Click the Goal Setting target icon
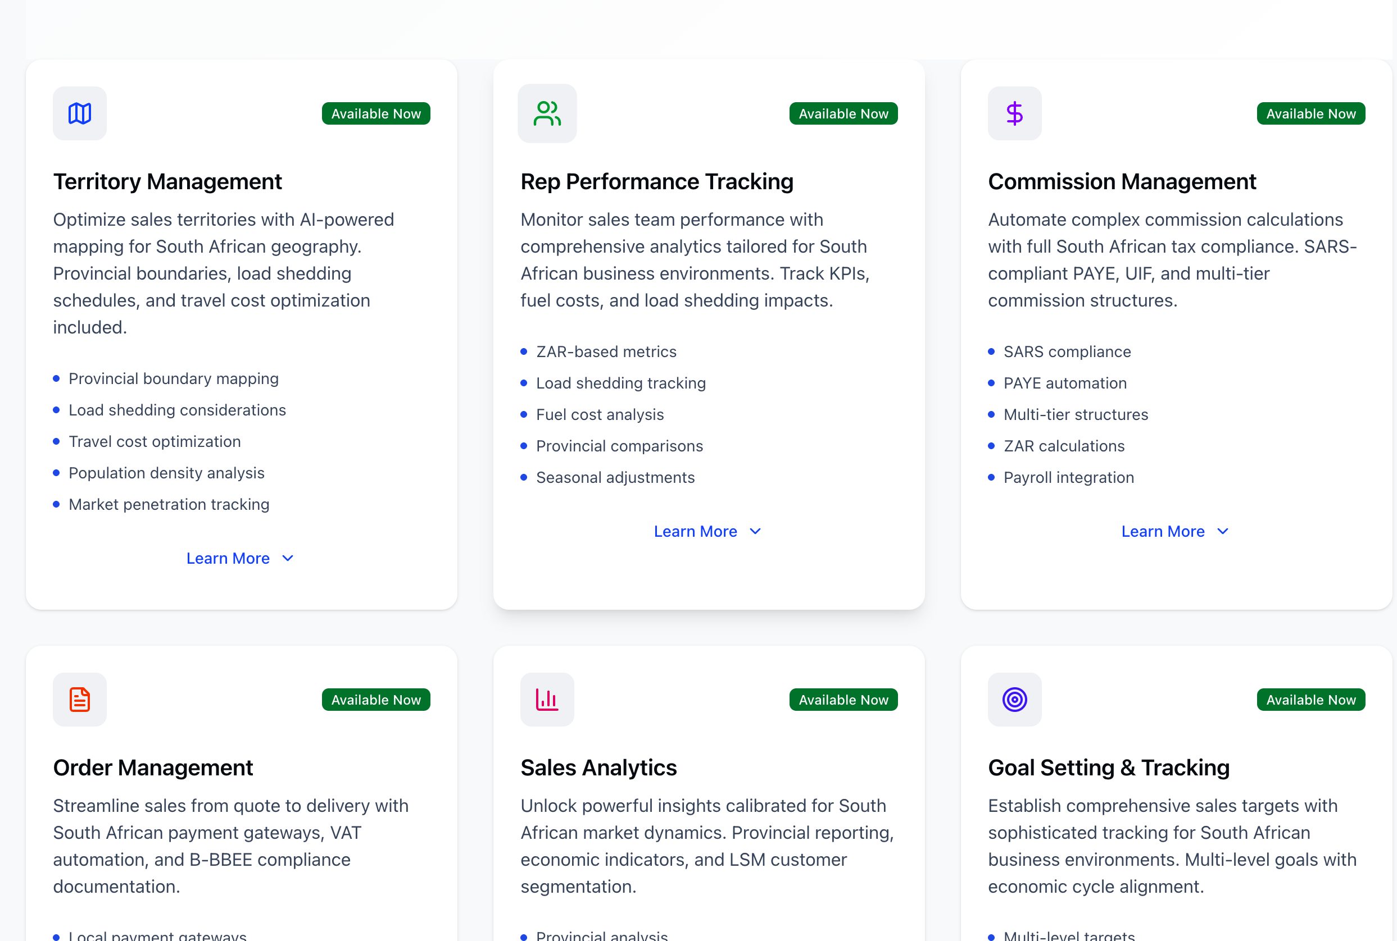The image size is (1397, 941). [1014, 699]
